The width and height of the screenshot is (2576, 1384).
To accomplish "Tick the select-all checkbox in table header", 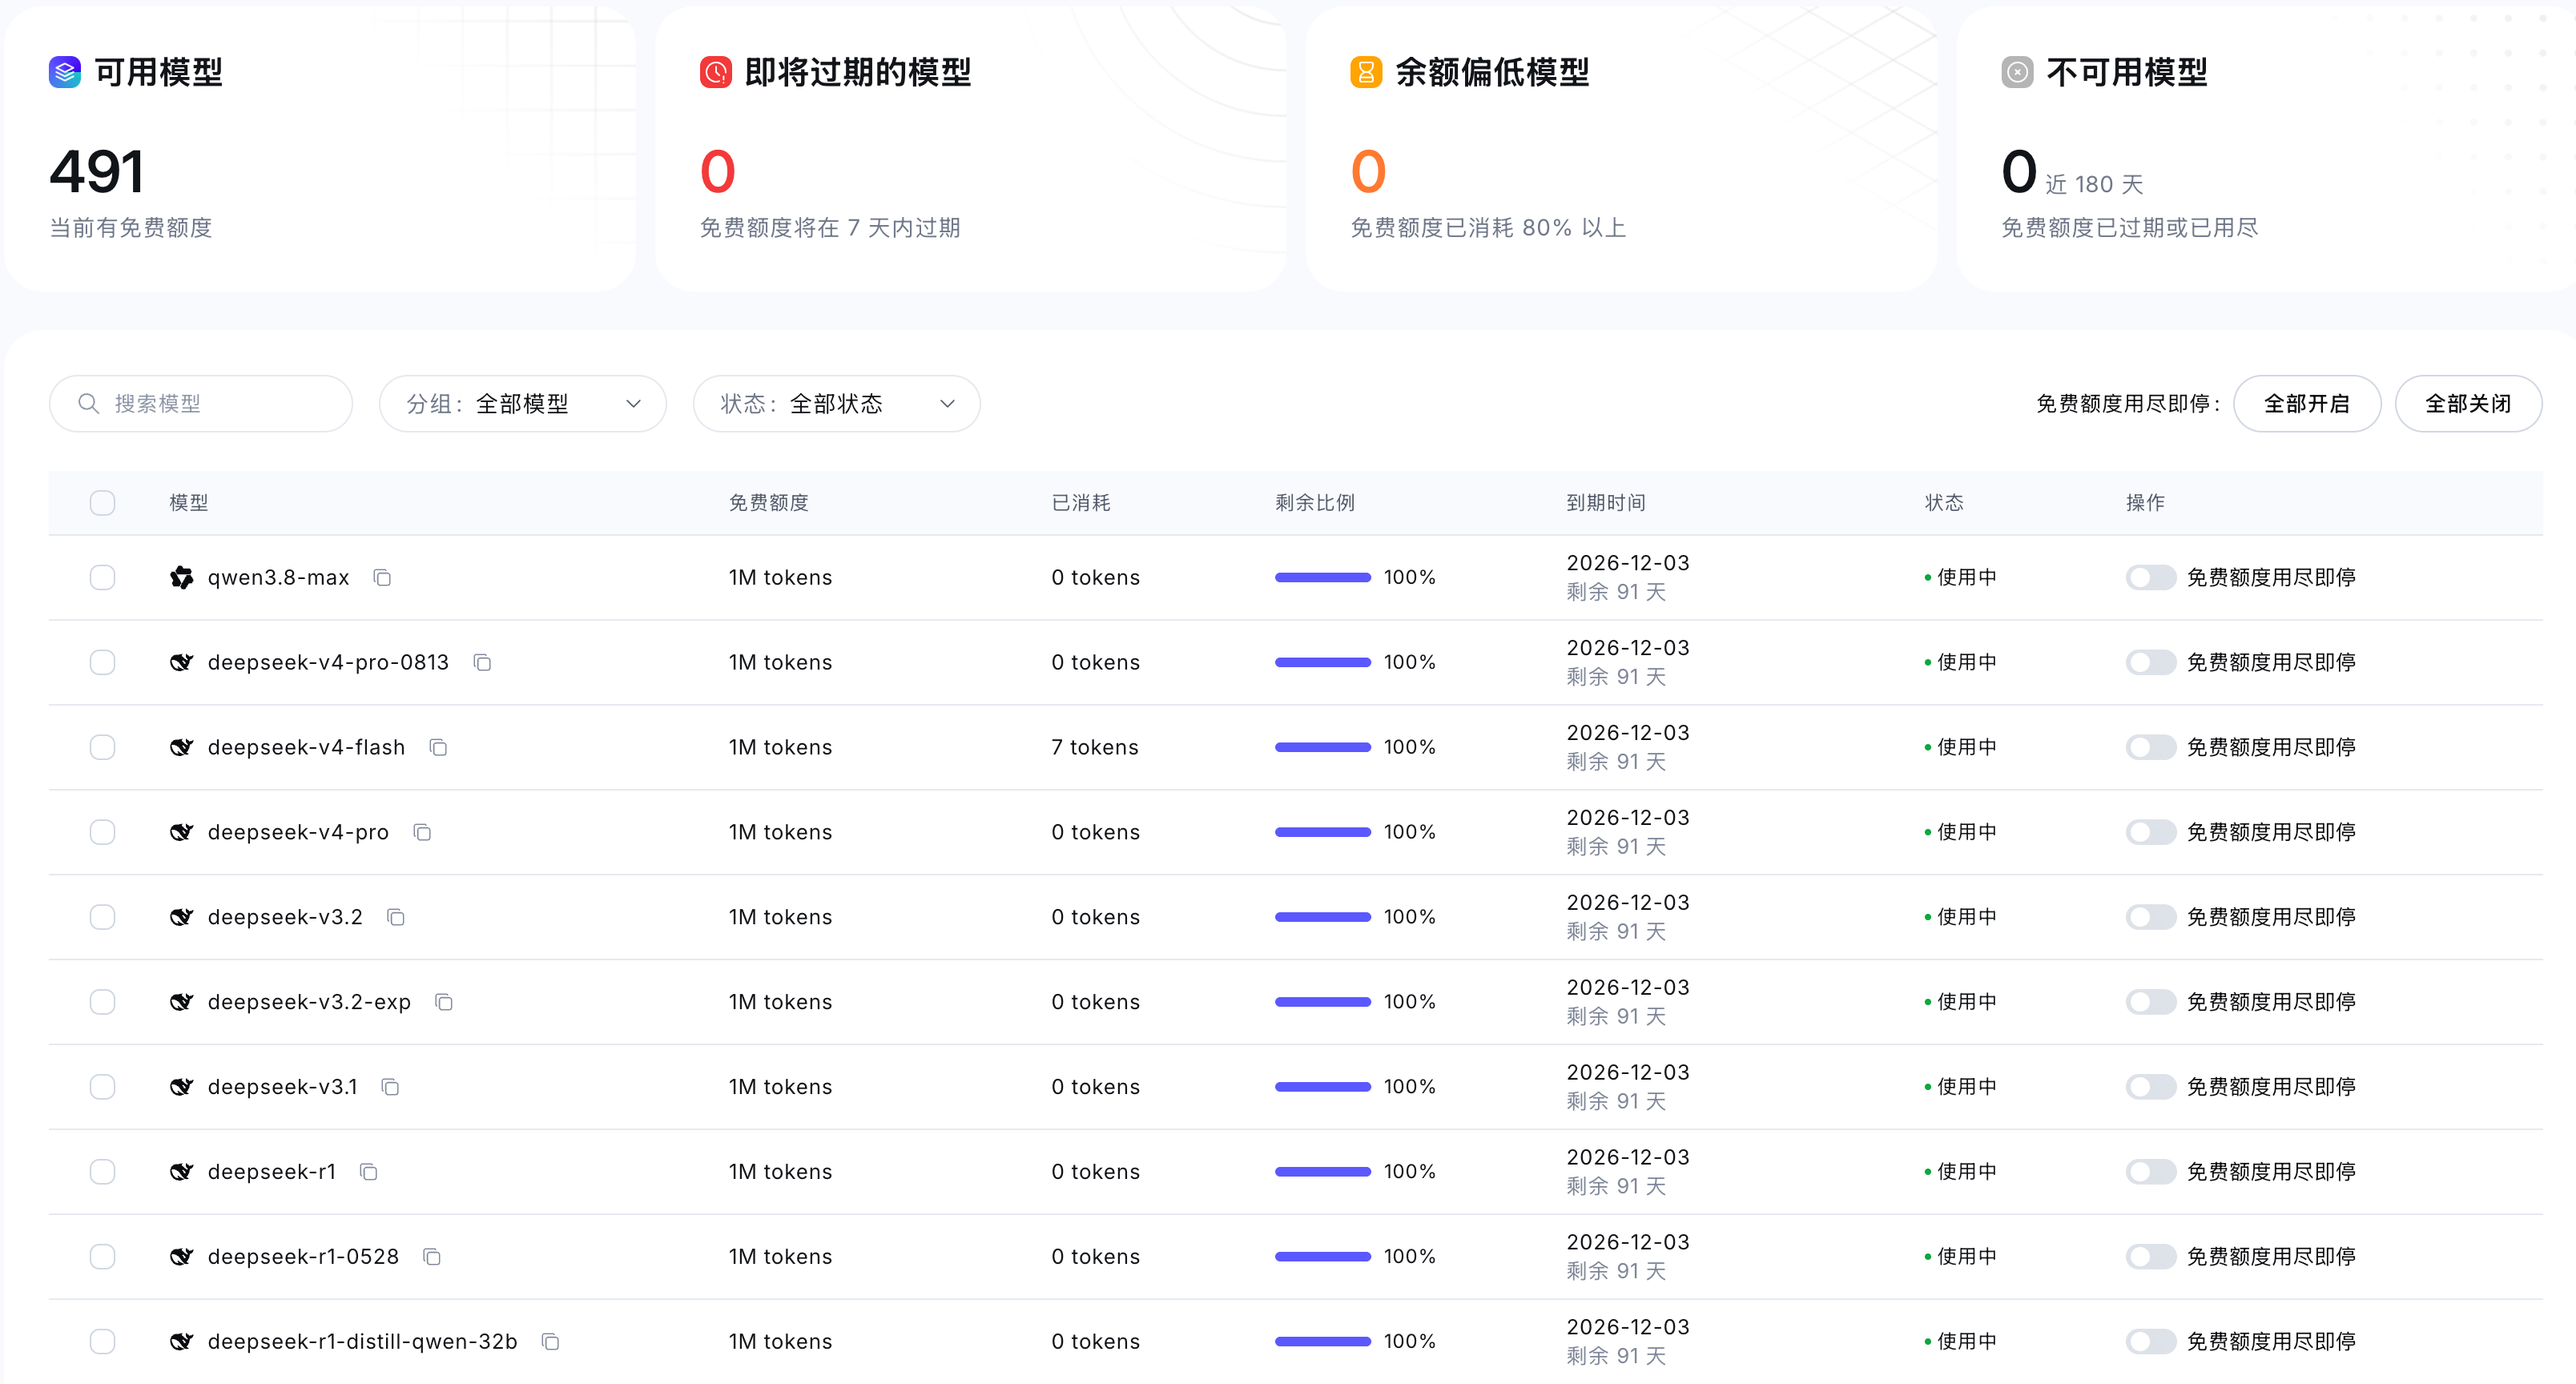I will pos(102,503).
